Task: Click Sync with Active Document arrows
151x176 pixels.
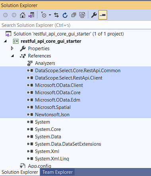Action: coord(56,15)
